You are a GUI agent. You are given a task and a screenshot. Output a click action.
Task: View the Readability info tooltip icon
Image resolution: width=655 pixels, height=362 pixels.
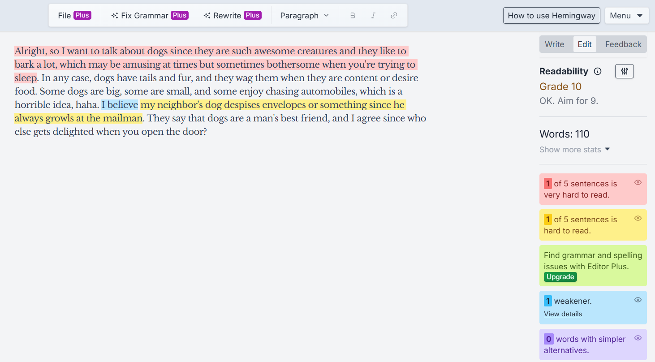click(598, 71)
